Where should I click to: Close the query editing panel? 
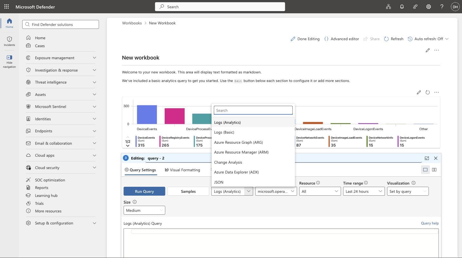436,158
